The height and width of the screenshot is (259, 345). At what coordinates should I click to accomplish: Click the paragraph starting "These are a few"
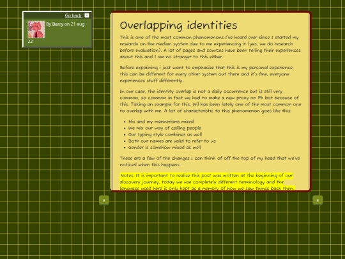(x=210, y=161)
